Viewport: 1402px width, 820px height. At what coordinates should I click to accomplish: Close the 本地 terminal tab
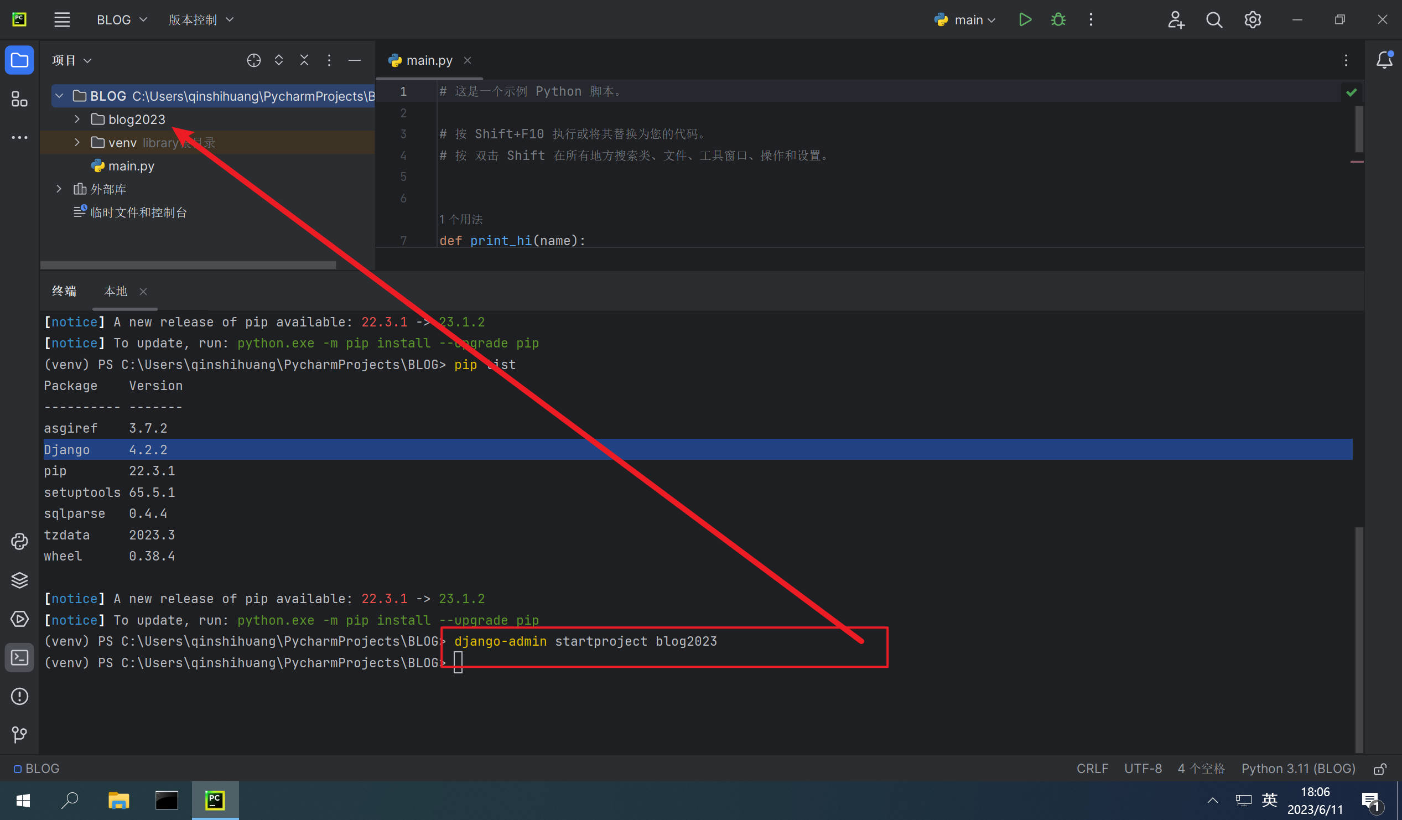(143, 292)
